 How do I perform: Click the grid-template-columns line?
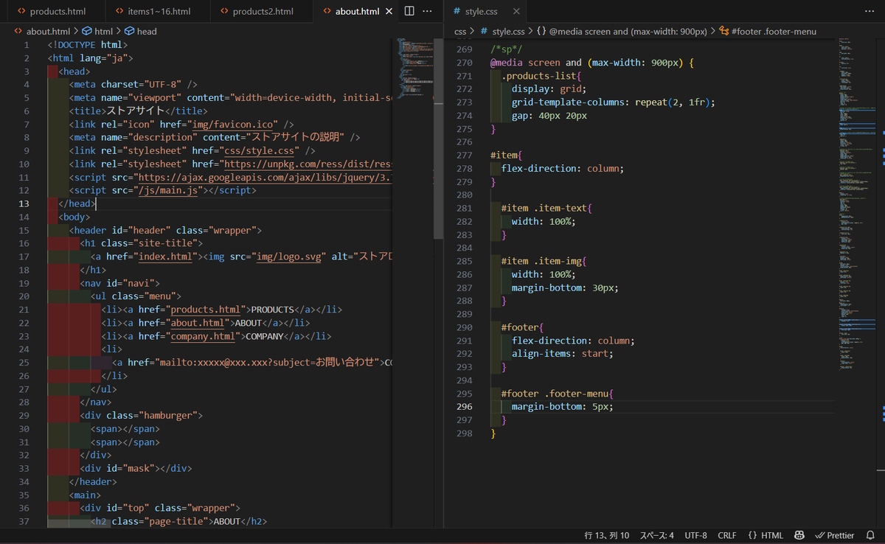tap(614, 102)
